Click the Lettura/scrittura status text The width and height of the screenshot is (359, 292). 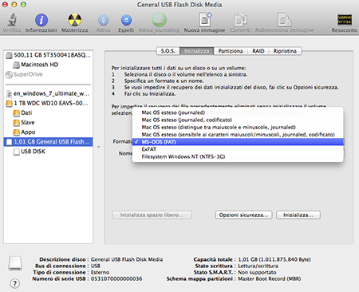pos(258,266)
